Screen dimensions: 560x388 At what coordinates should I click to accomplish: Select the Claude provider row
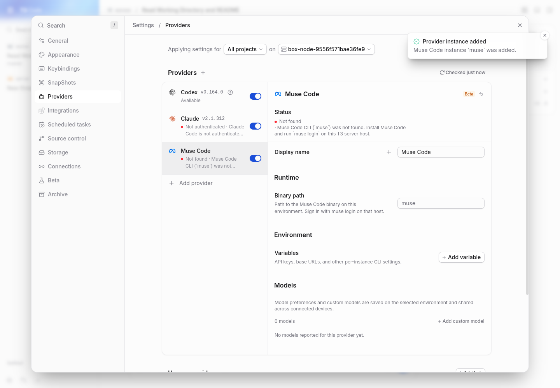tap(215, 126)
